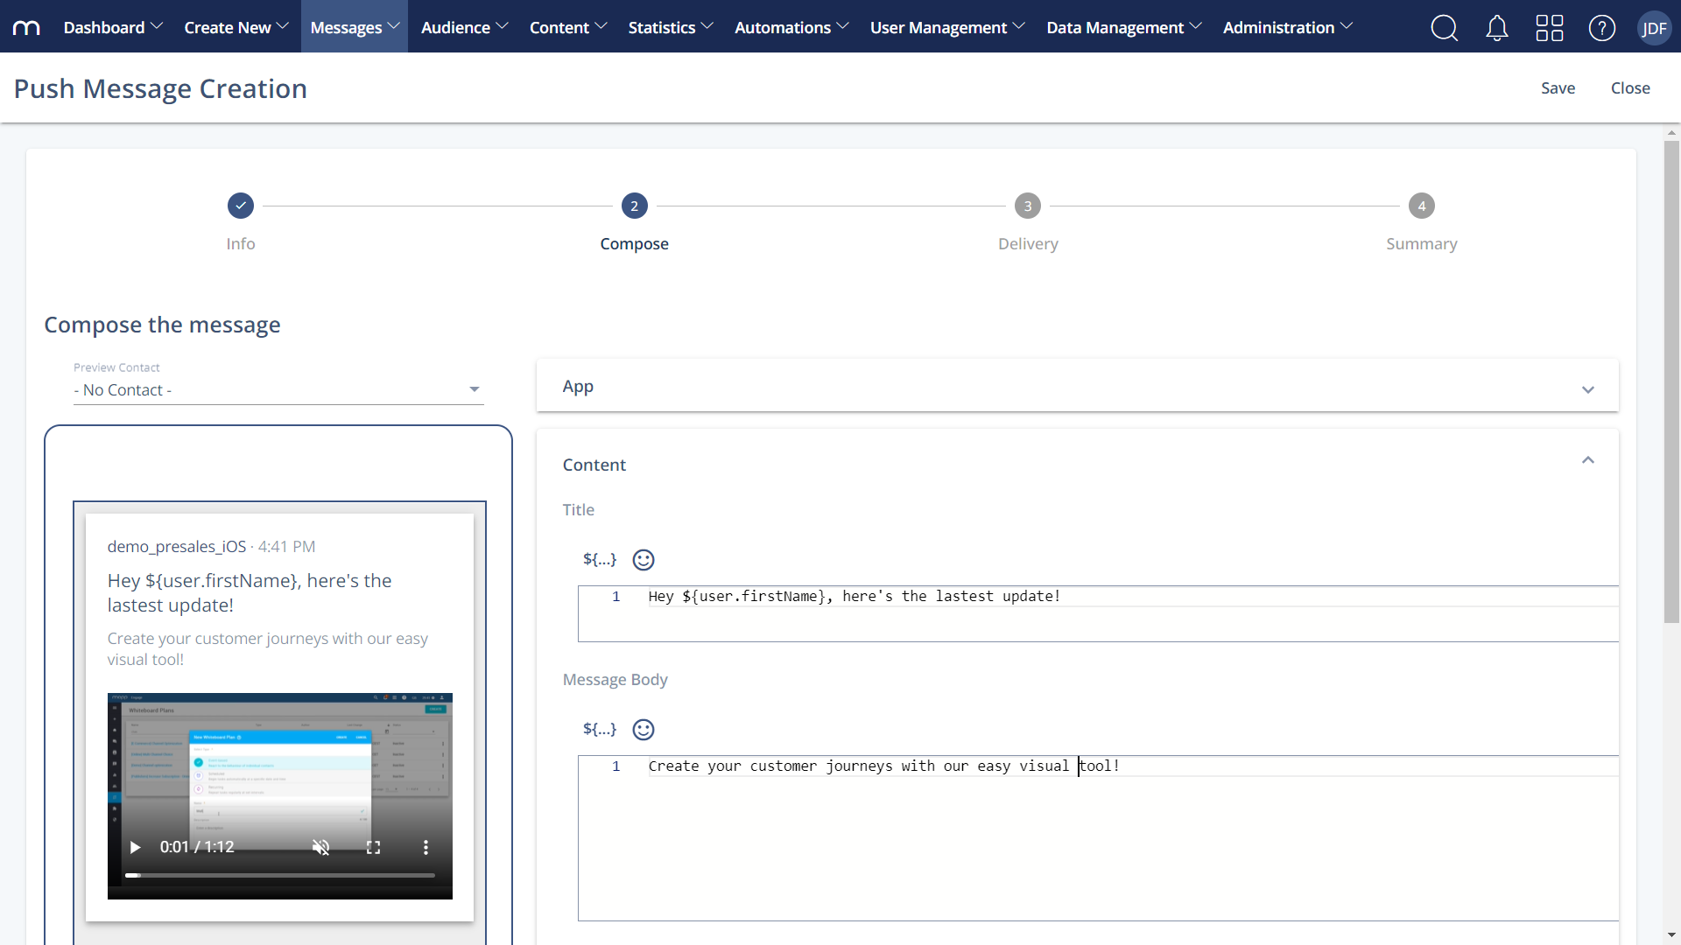Insert an emoji into the Title field
This screenshot has width=1681, height=945.
[643, 560]
